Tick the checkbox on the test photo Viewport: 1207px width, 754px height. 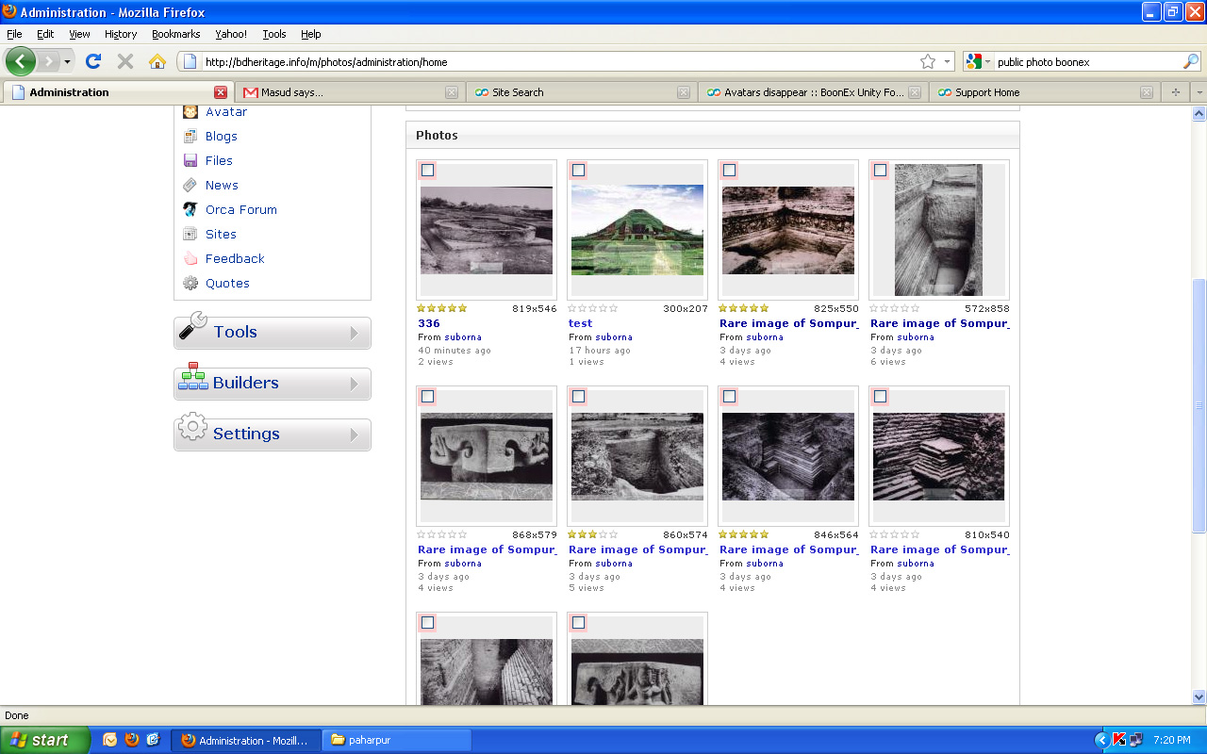(578, 171)
